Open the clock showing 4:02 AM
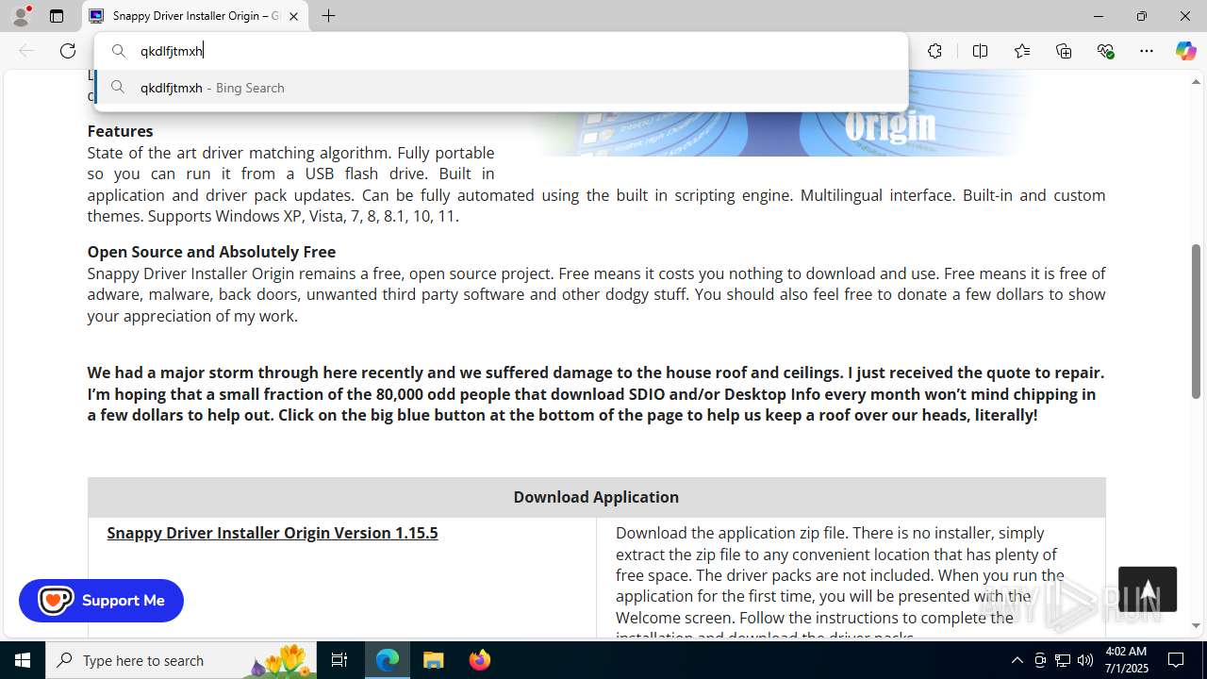The height and width of the screenshot is (679, 1207). point(1125,660)
